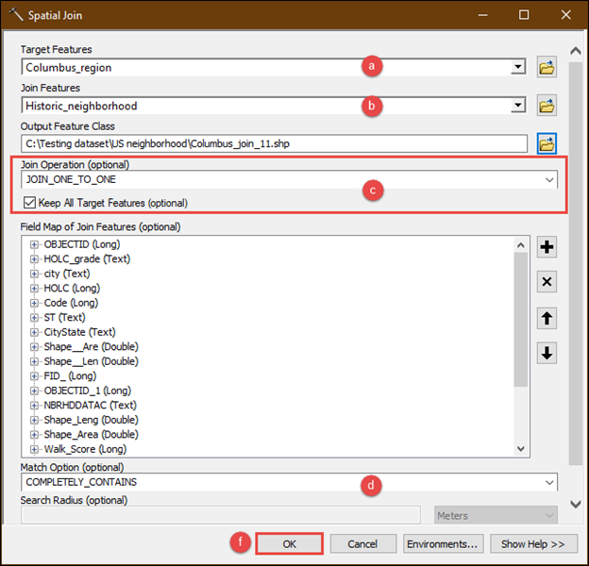Click the Output Feature Class path field

[275, 143]
